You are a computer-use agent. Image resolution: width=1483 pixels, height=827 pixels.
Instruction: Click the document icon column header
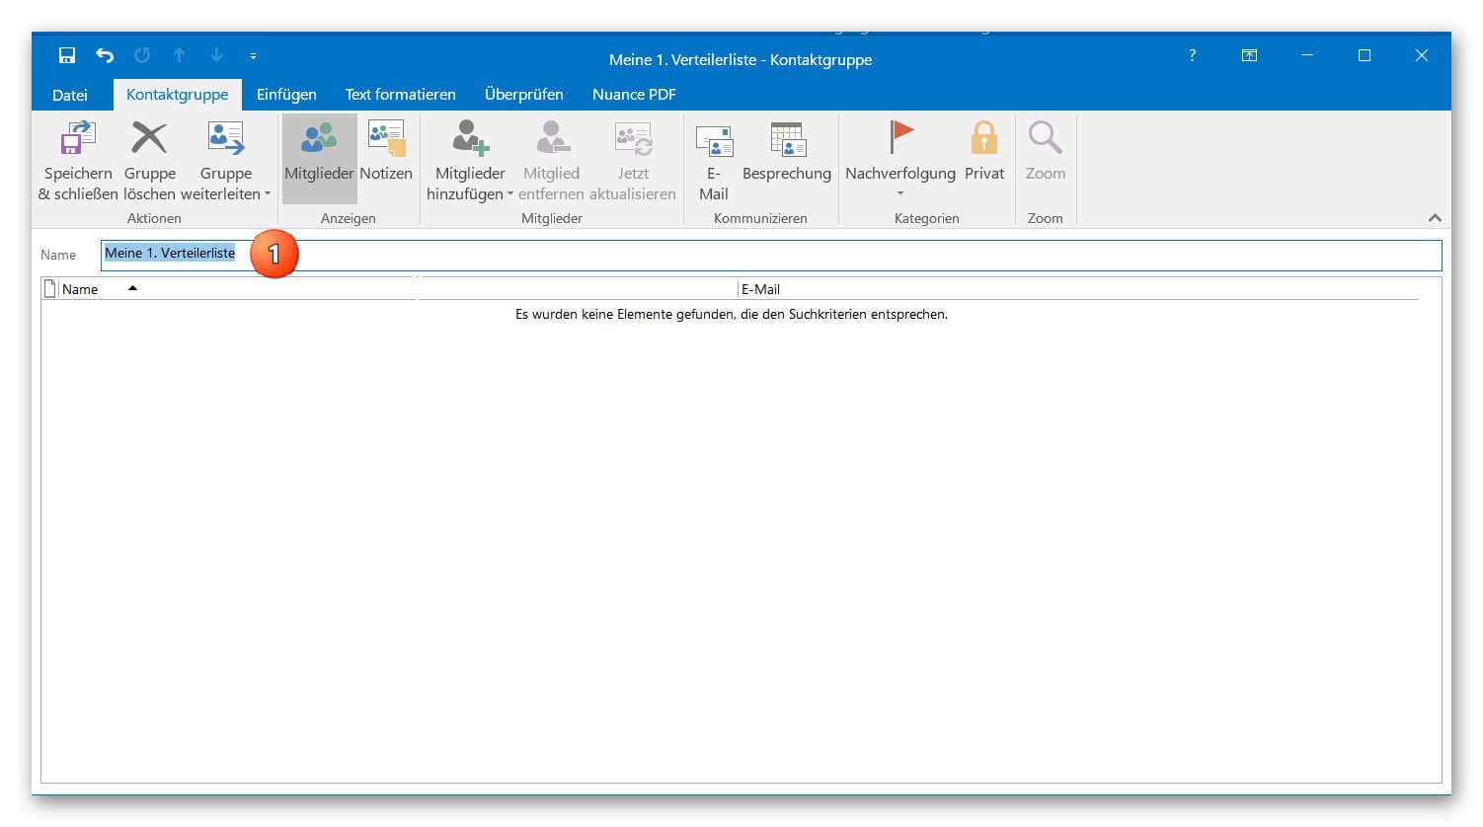[50, 289]
